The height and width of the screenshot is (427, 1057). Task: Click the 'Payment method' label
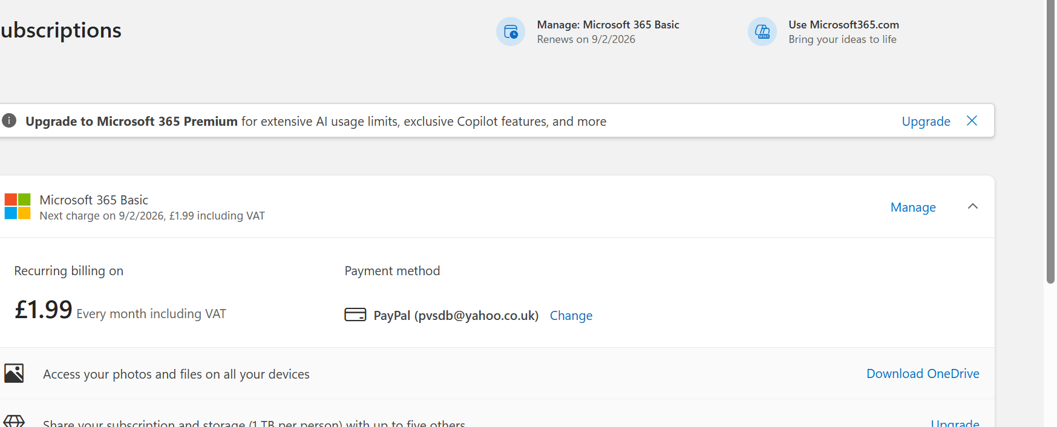(392, 271)
